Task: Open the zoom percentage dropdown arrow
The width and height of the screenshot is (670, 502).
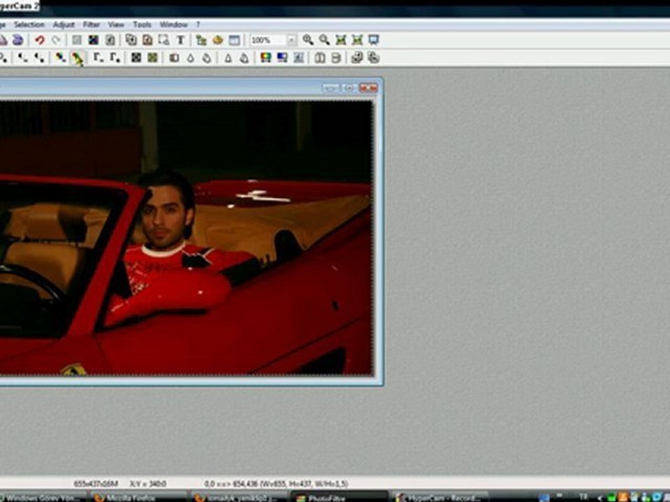Action: (292, 40)
